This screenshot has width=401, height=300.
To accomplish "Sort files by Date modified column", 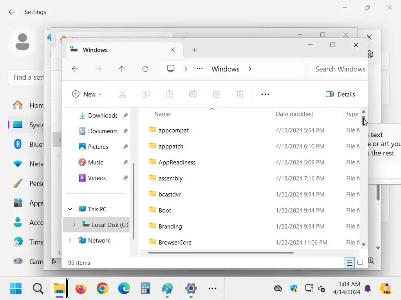I will pos(294,114).
